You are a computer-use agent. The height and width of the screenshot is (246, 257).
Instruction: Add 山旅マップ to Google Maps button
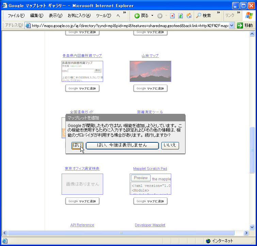click(150, 88)
